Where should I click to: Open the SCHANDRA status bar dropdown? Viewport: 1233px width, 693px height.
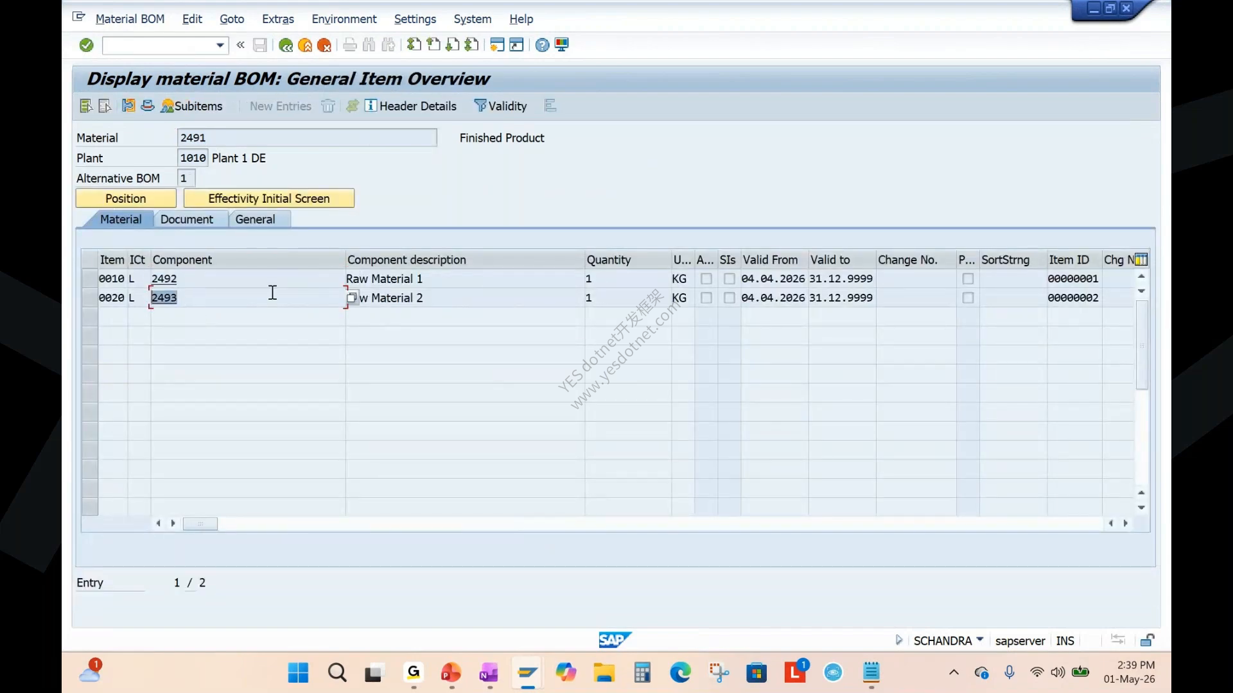pyautogui.click(x=980, y=640)
